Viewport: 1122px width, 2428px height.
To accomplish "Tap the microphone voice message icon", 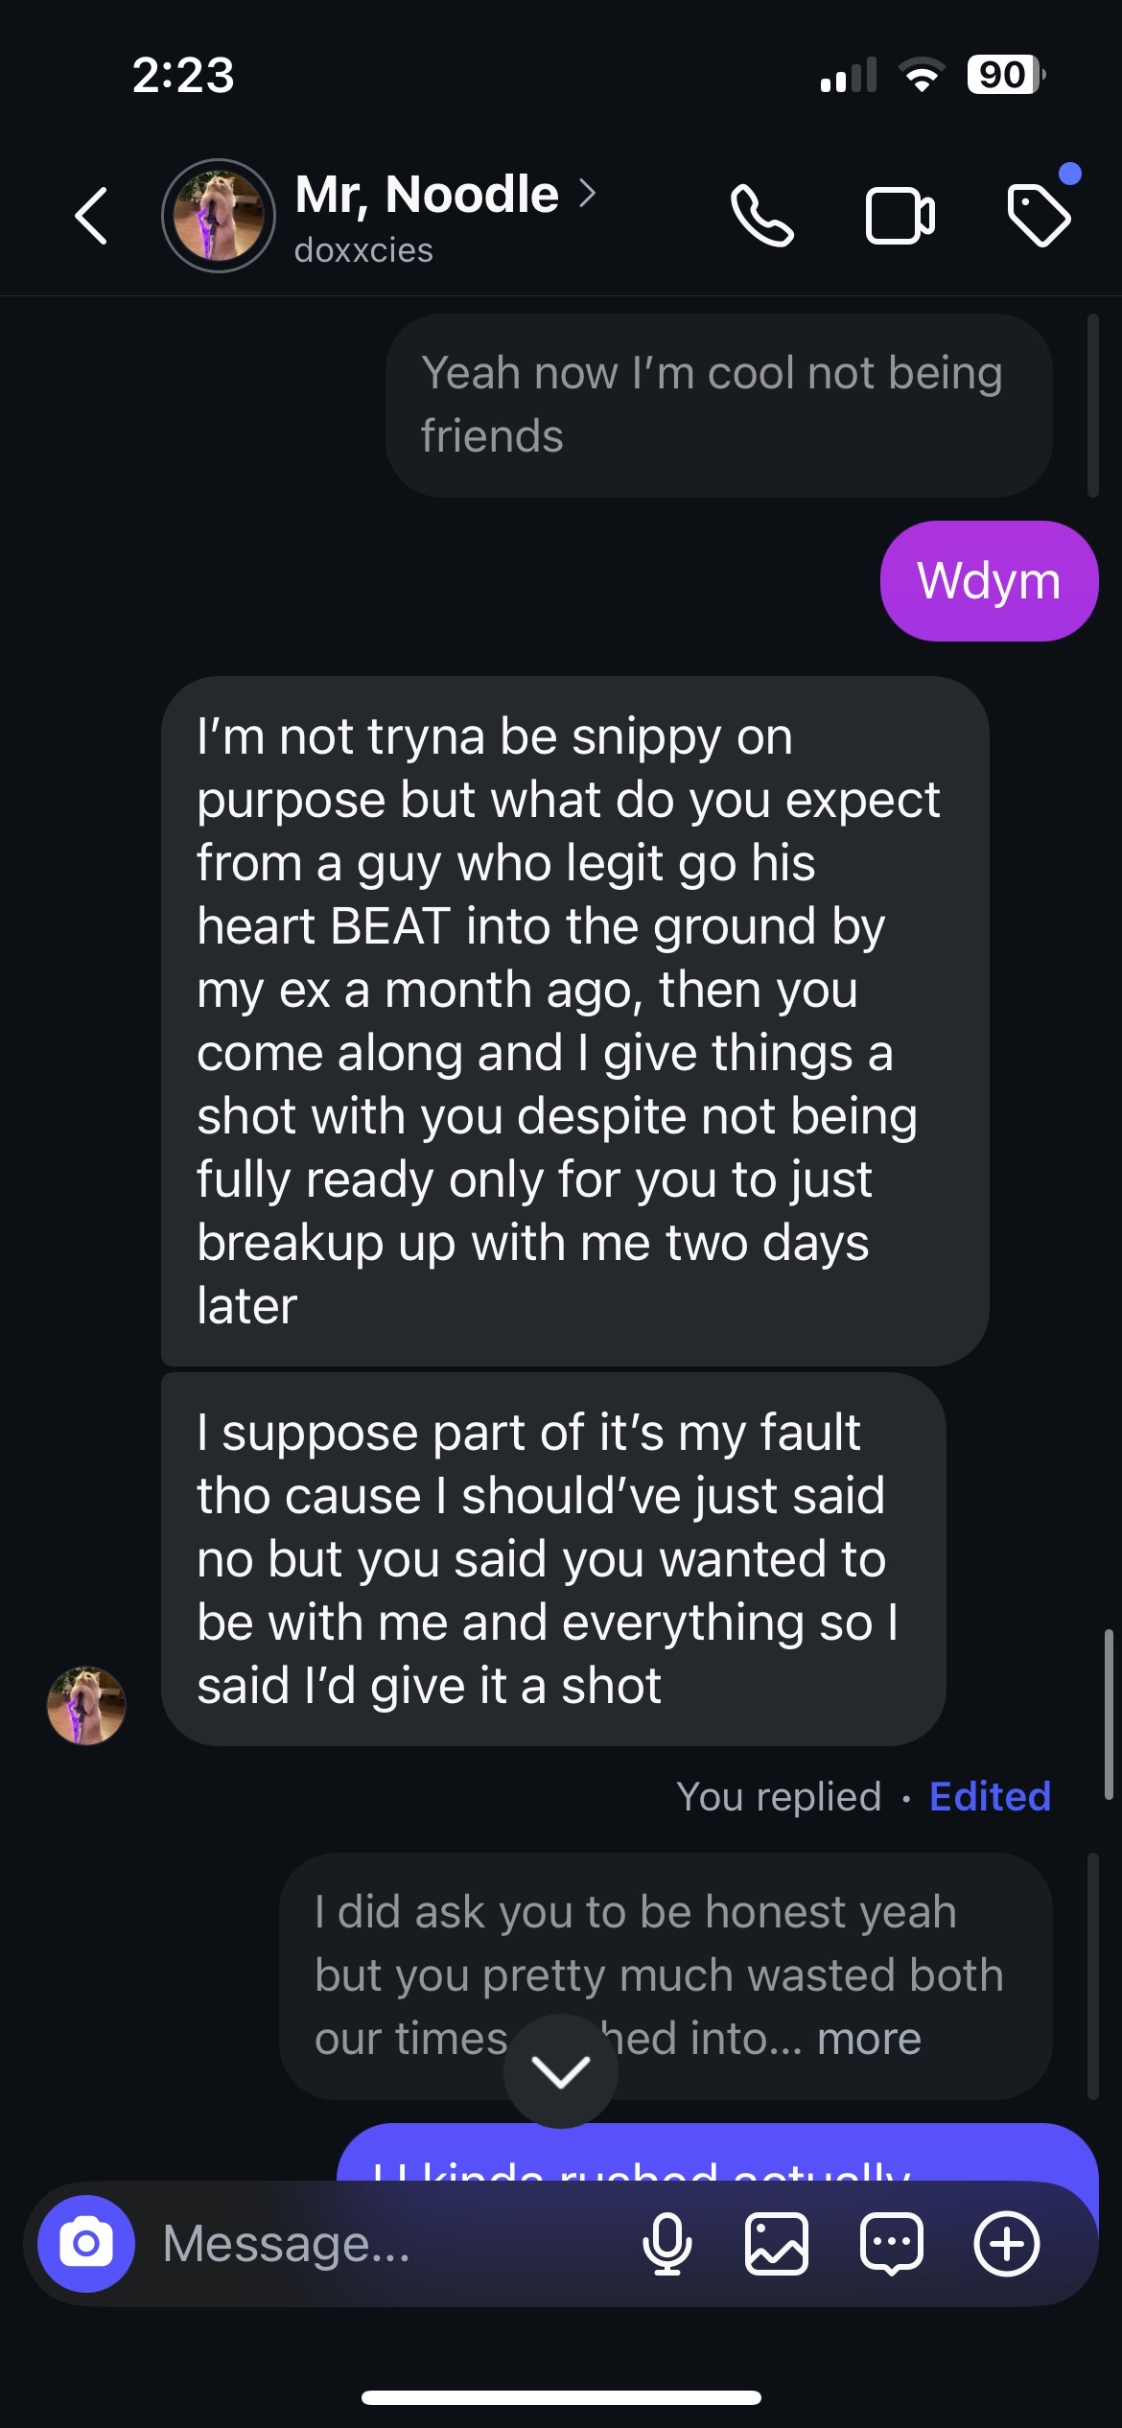I will click(666, 2244).
